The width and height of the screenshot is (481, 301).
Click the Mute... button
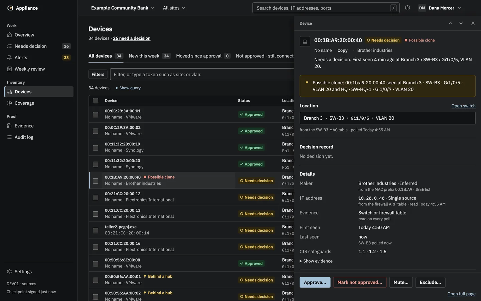tap(401, 282)
